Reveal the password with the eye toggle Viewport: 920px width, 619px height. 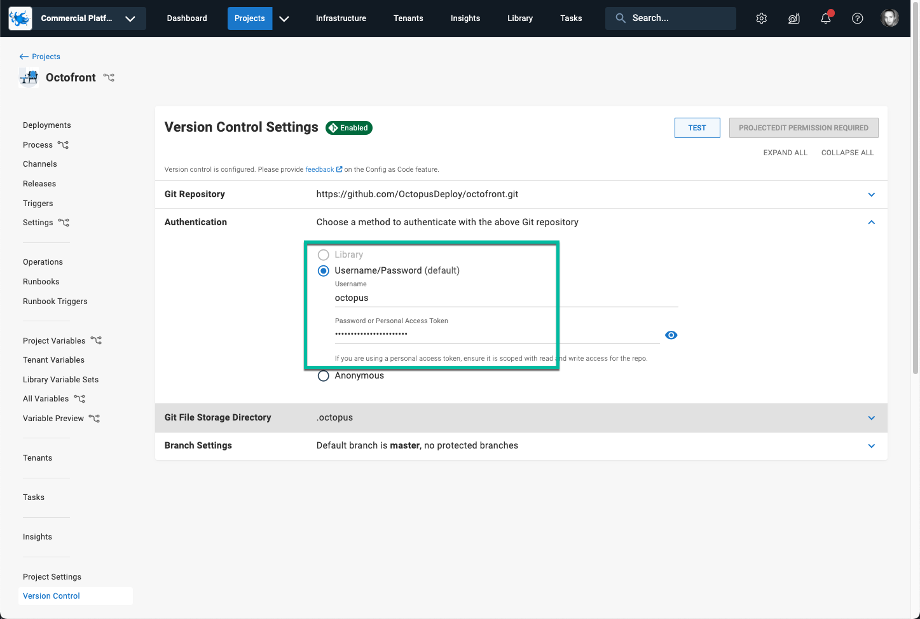click(x=671, y=335)
